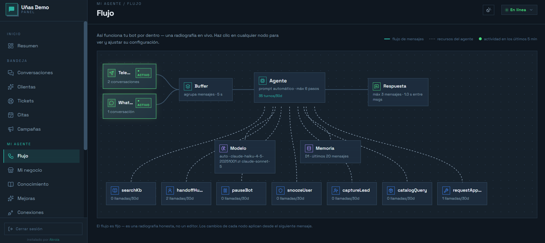Click the Campañas megaphone icon

click(x=11, y=129)
